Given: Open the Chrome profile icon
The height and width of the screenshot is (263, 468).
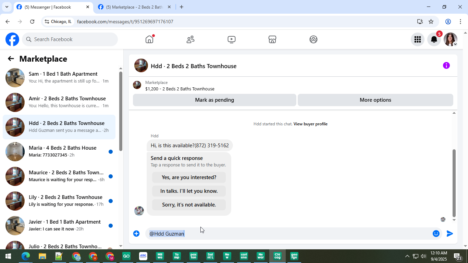Looking at the screenshot, I should point(448,22).
